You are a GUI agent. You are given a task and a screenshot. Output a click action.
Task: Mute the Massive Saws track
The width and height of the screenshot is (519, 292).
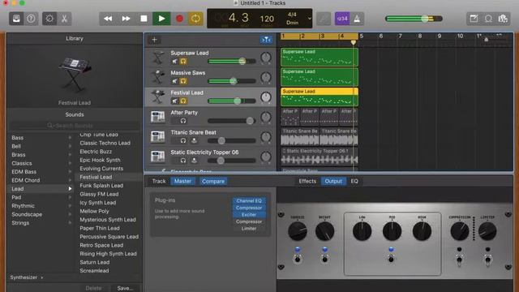(175, 81)
